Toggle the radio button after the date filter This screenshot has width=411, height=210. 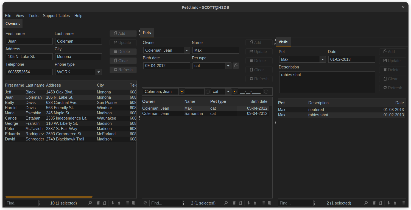pos(266,92)
